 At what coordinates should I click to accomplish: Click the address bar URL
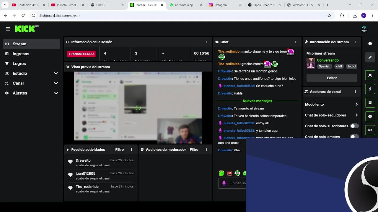click(59, 16)
